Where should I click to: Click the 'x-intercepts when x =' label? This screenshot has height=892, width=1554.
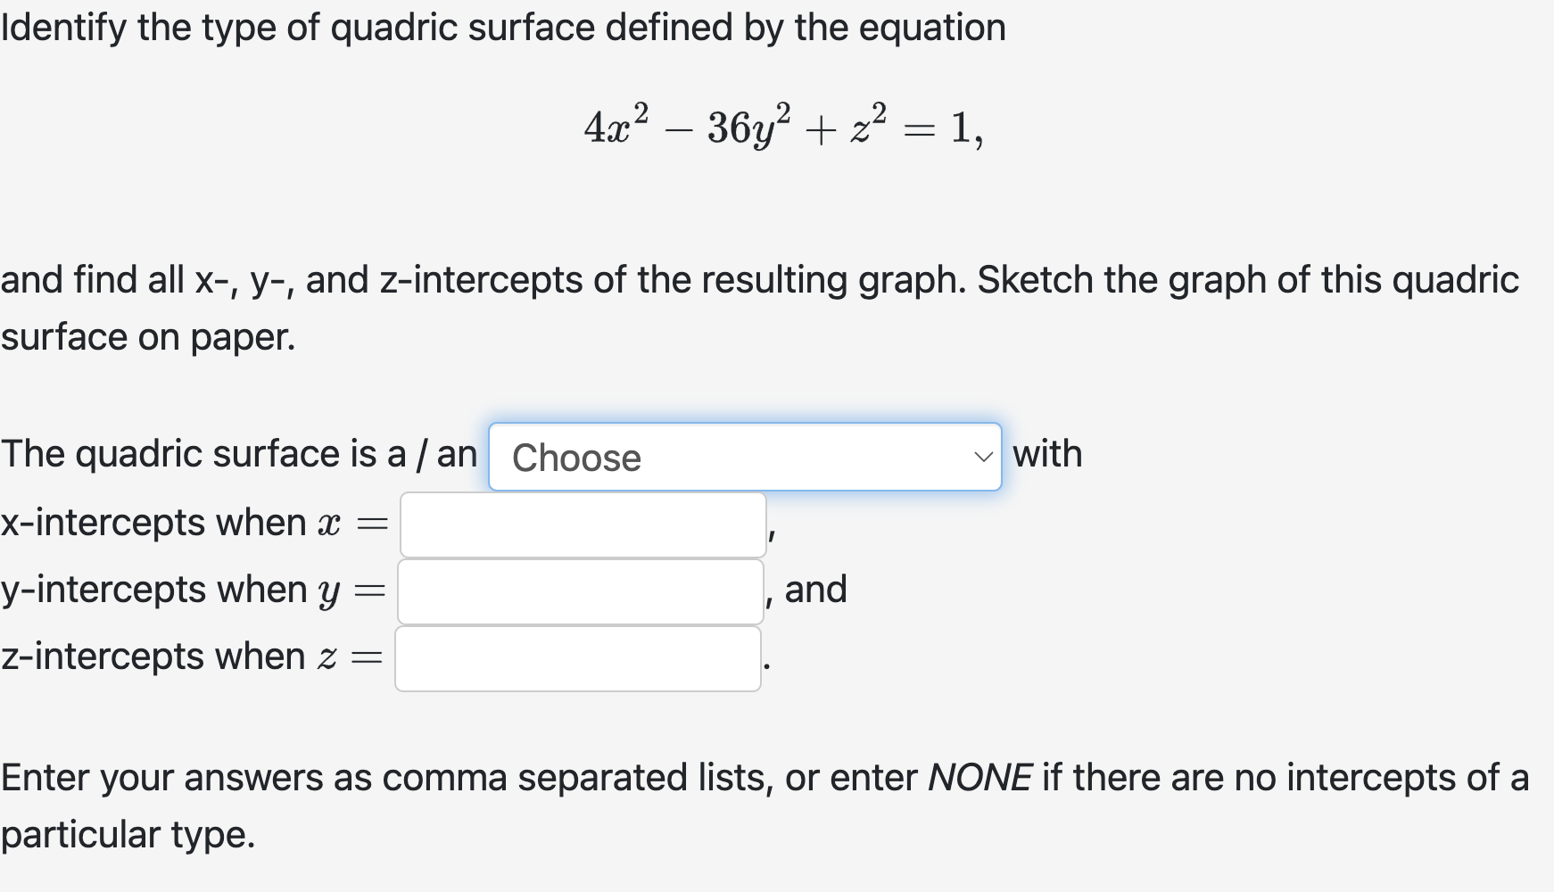(x=192, y=523)
